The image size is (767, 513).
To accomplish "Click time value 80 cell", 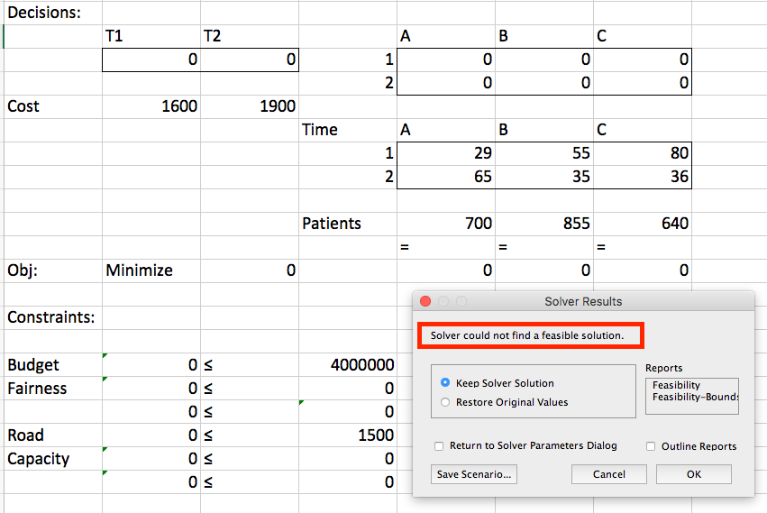I will tap(643, 153).
